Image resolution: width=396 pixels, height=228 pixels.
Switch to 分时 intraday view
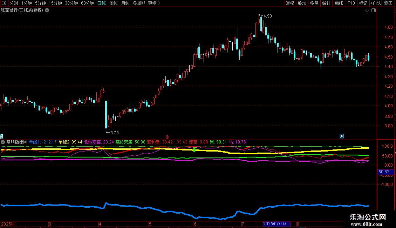tap(14, 3)
